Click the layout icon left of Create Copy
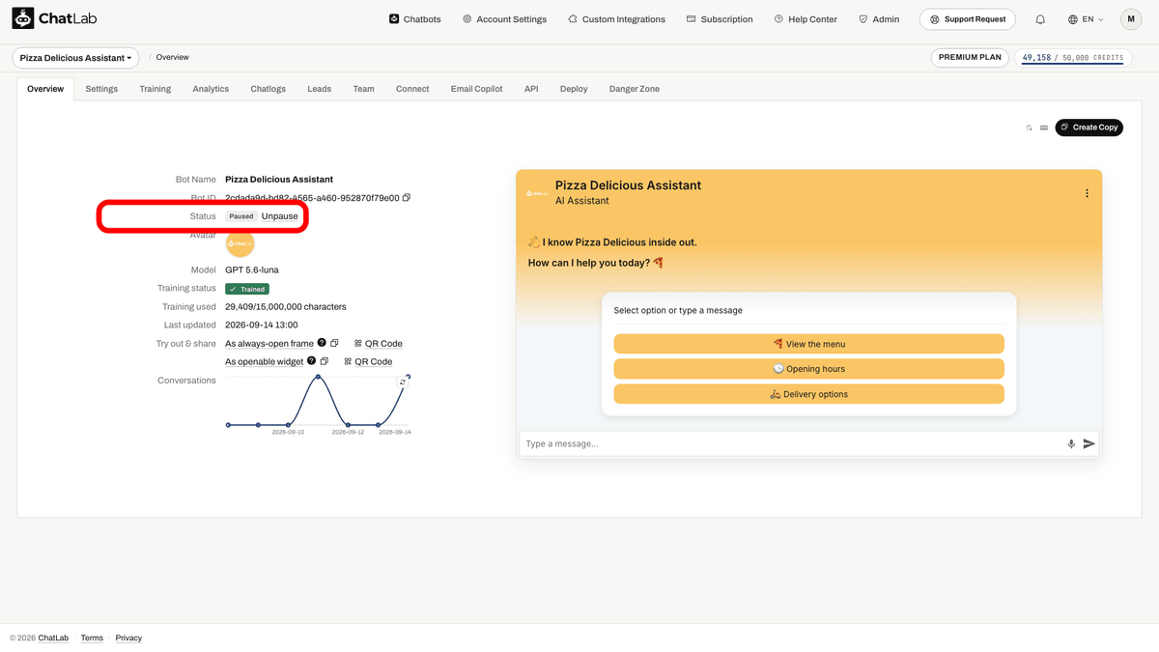Image resolution: width=1159 pixels, height=652 pixels. click(1044, 128)
